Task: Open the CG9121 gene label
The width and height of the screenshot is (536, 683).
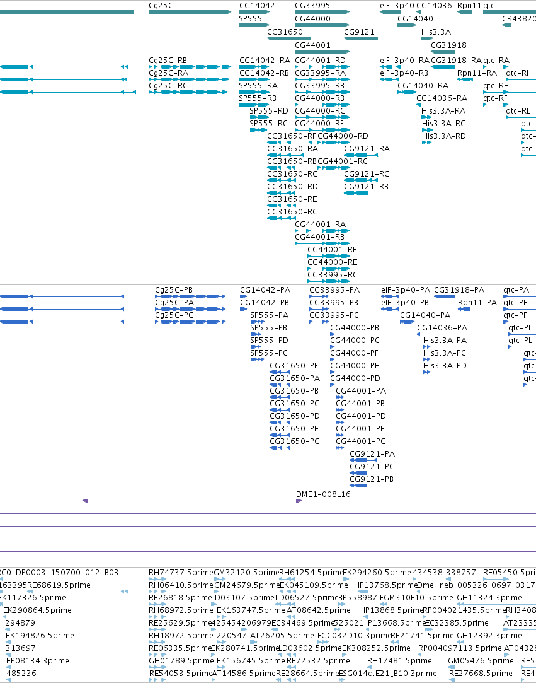Action: click(x=360, y=32)
